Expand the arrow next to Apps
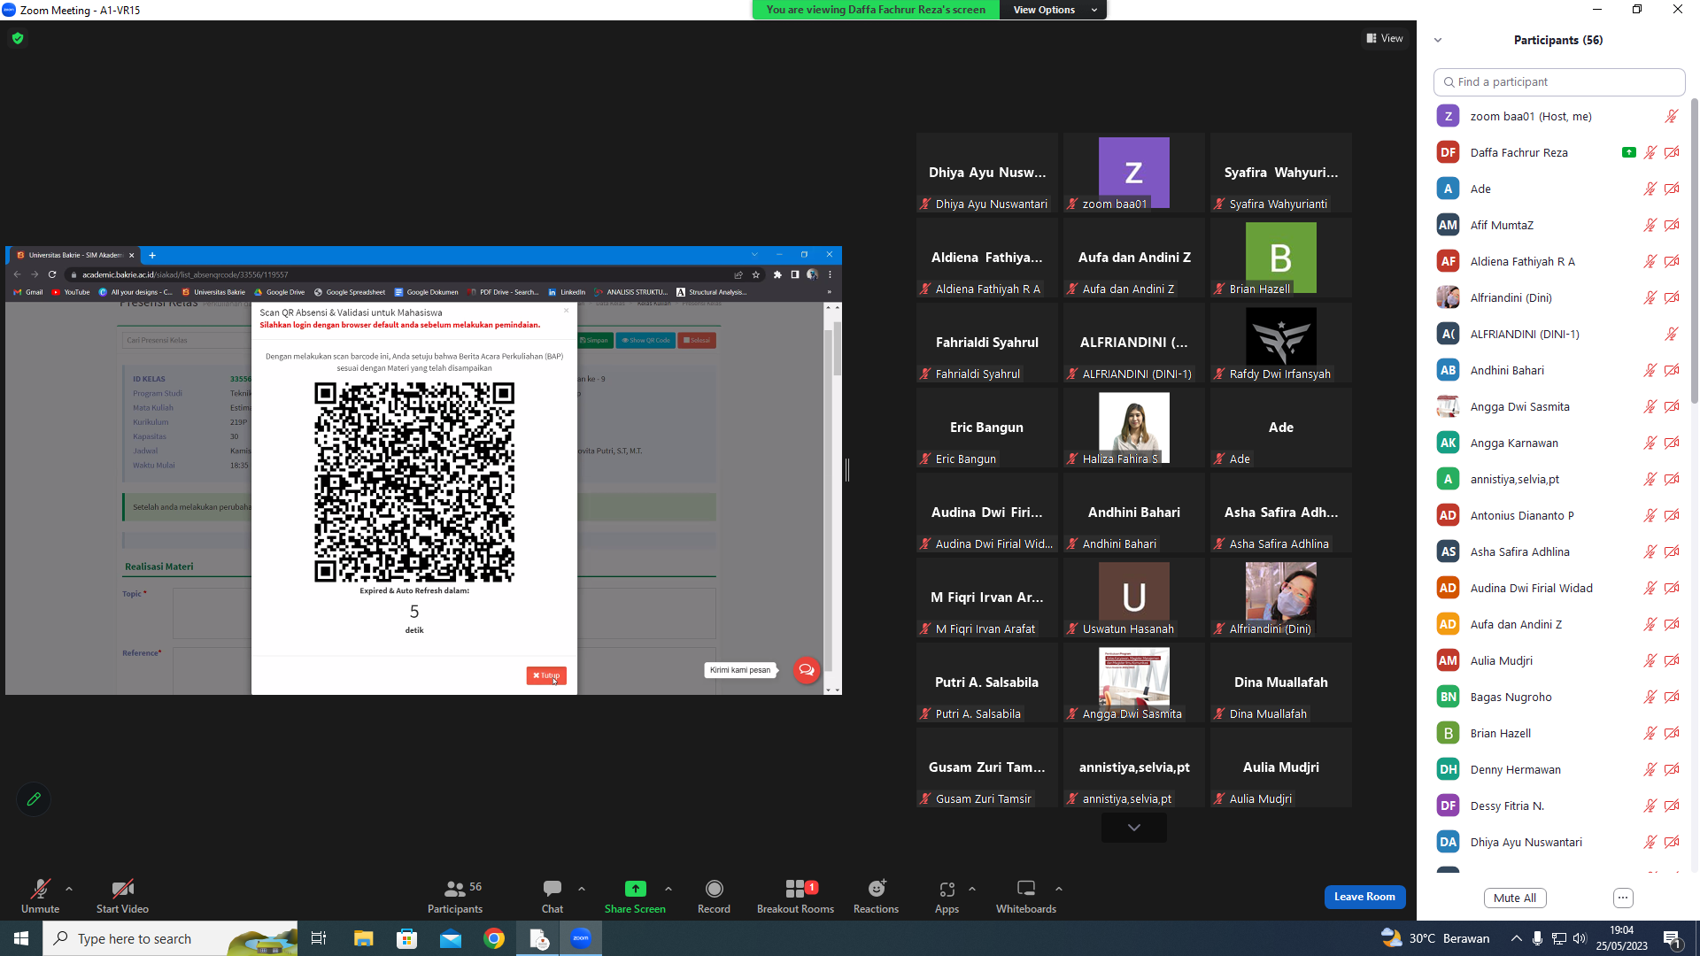Image resolution: width=1700 pixels, height=956 pixels. pyautogui.click(x=972, y=889)
